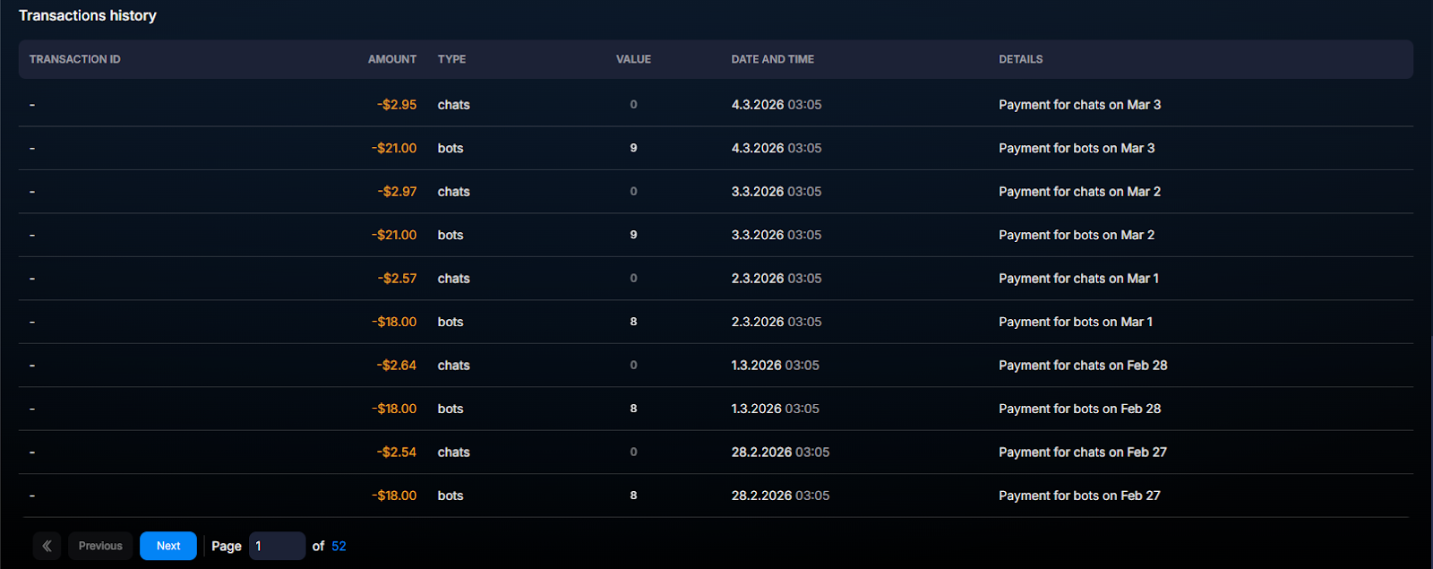1433x569 pixels.
Task: Click the Value column header
Action: point(633,59)
